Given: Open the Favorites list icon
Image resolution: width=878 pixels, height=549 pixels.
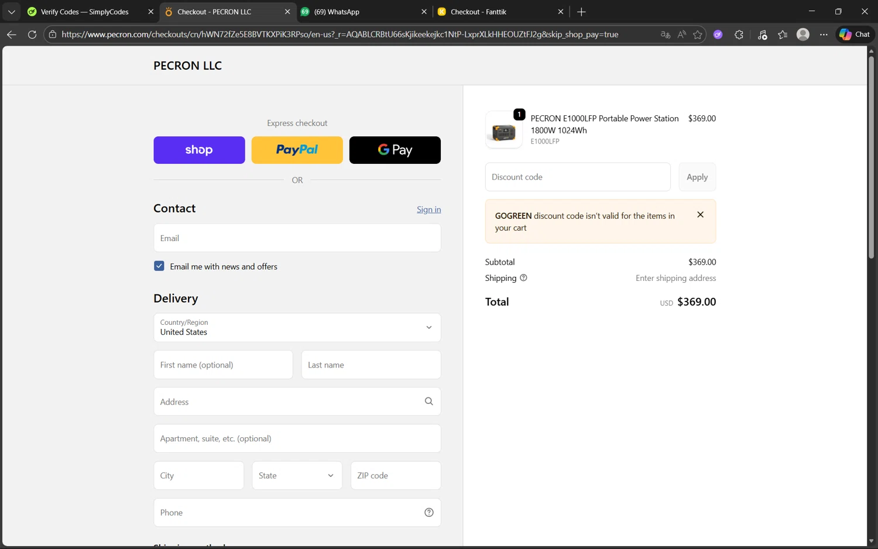Looking at the screenshot, I should (x=783, y=35).
